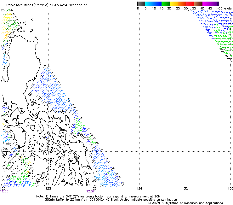This screenshot has width=233, height=205.
Task: Click the brown 35-40 knots legend swatch
Action: 198,4
